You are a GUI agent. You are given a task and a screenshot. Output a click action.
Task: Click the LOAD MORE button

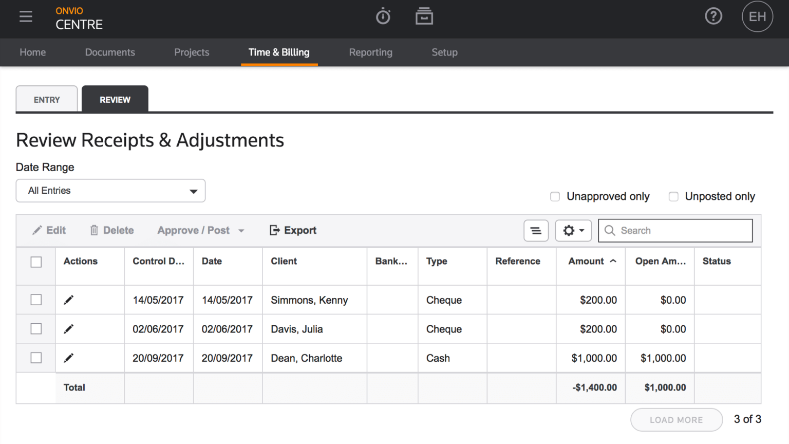(x=676, y=419)
